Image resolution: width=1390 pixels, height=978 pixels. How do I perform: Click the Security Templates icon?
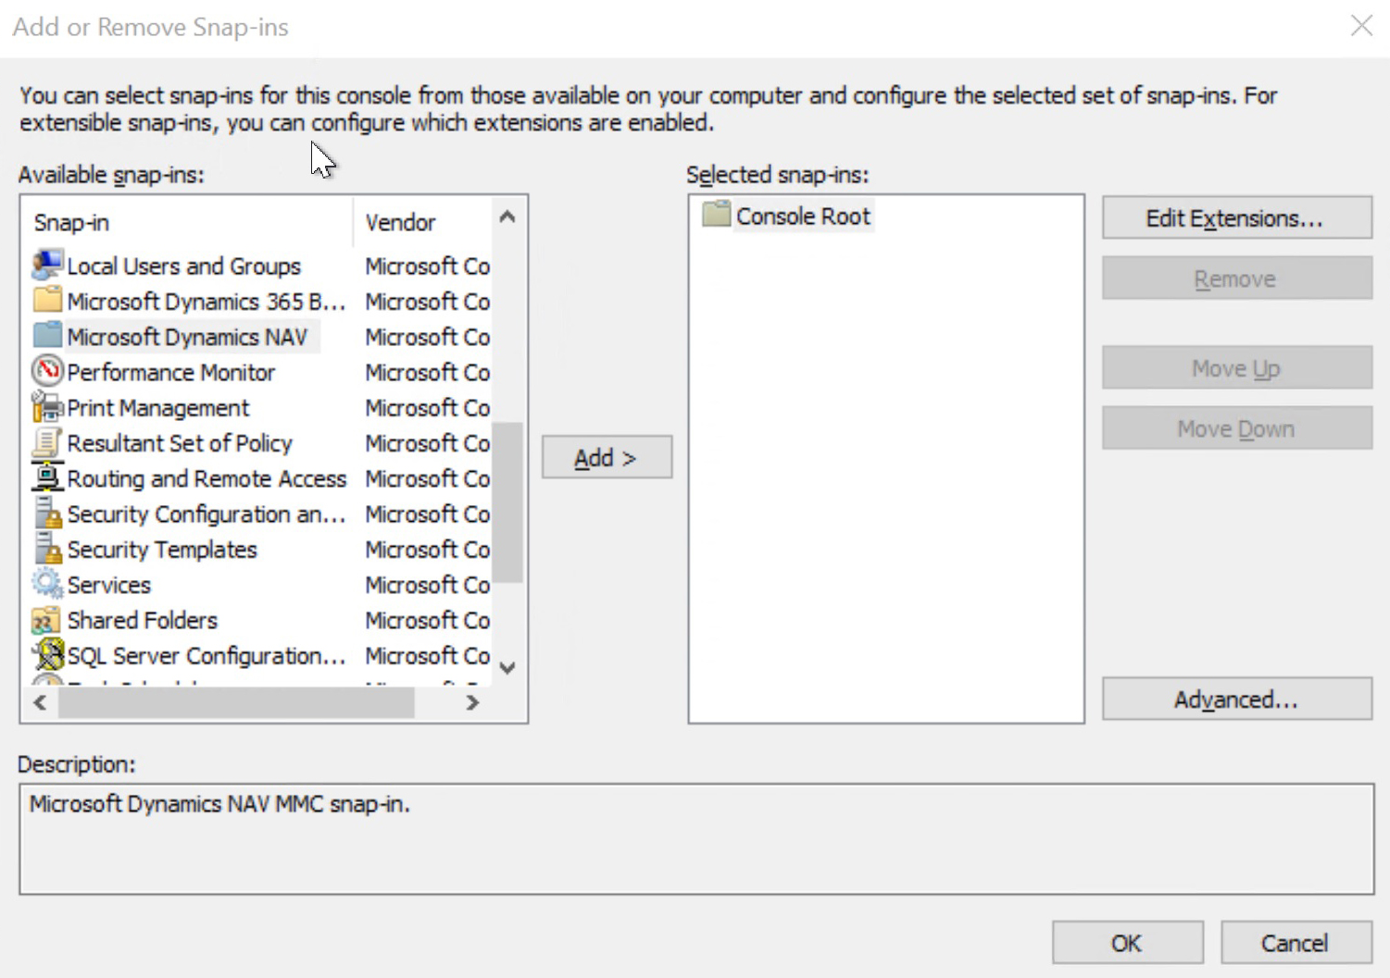pos(47,549)
